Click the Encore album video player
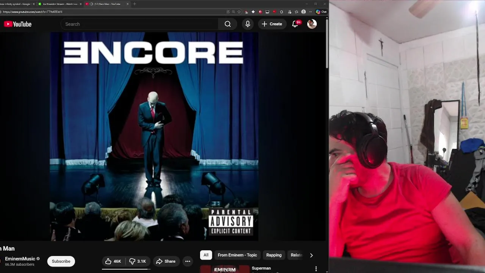Viewport: 485px width, 273px height. click(154, 136)
